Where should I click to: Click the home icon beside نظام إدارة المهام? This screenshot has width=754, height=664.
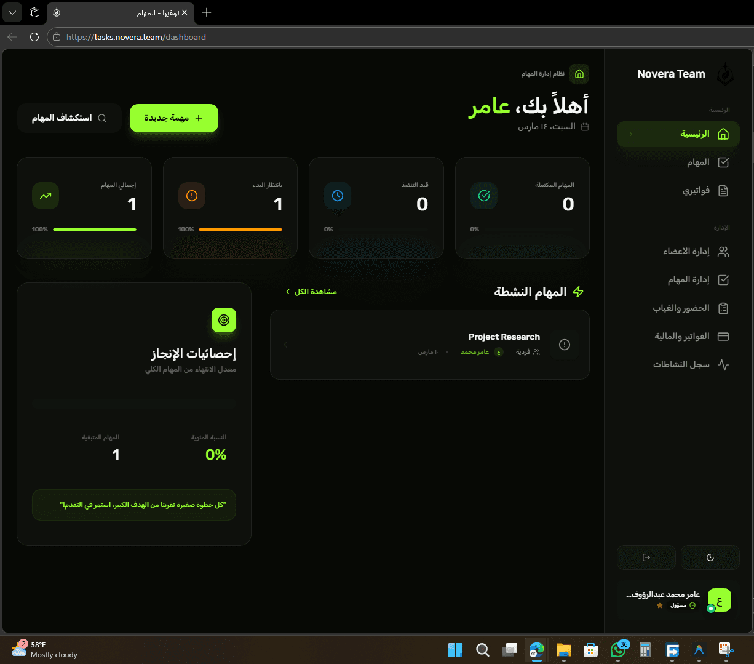(x=579, y=73)
